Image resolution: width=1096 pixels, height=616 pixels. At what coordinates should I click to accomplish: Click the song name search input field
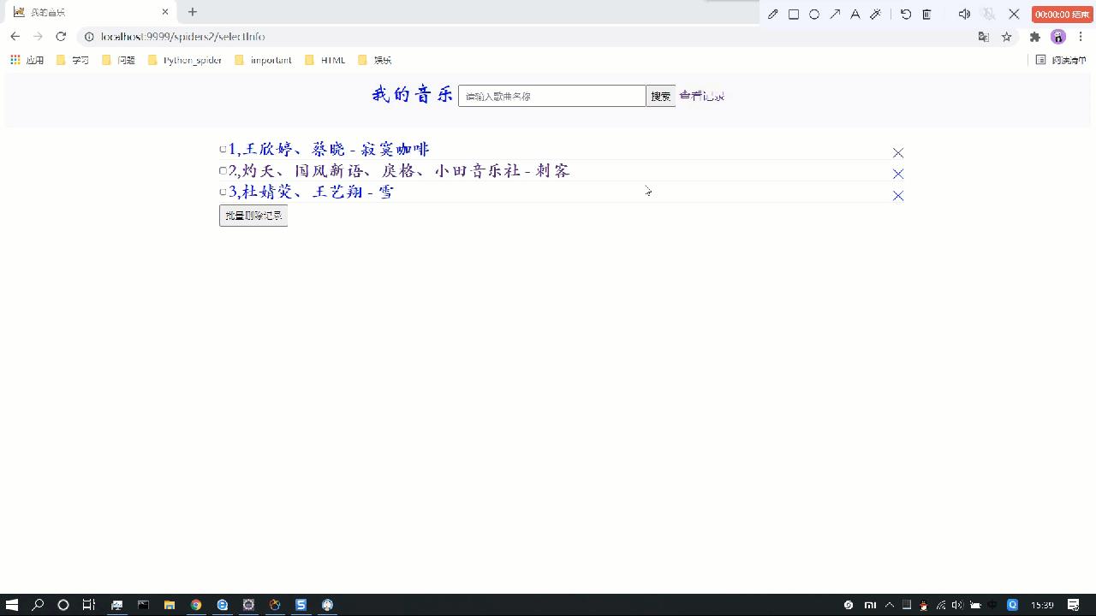pos(552,96)
